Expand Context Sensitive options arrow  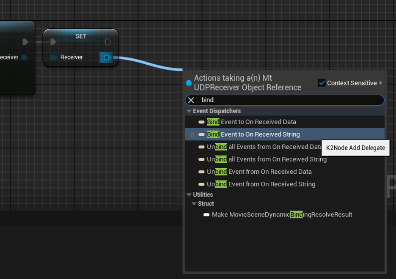(381, 83)
